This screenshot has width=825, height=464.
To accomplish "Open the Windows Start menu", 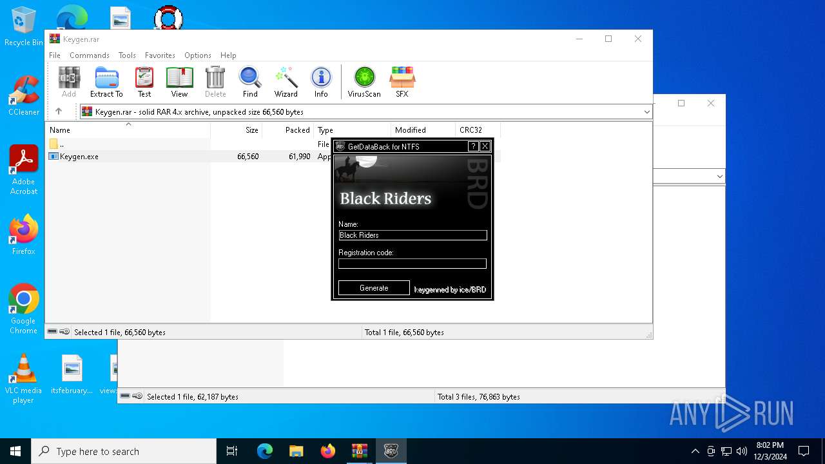I will pyautogui.click(x=15, y=451).
